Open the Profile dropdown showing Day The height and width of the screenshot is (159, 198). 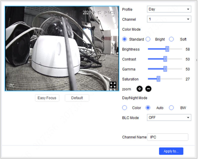pyautogui.click(x=169, y=9)
